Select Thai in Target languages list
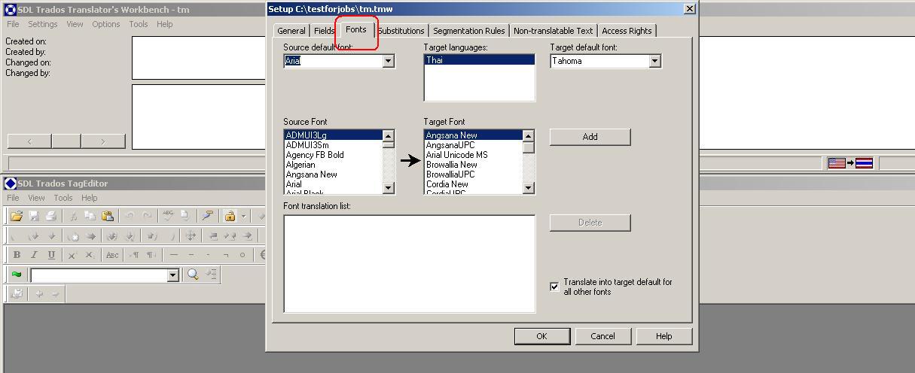The height and width of the screenshot is (373, 915). (x=479, y=60)
